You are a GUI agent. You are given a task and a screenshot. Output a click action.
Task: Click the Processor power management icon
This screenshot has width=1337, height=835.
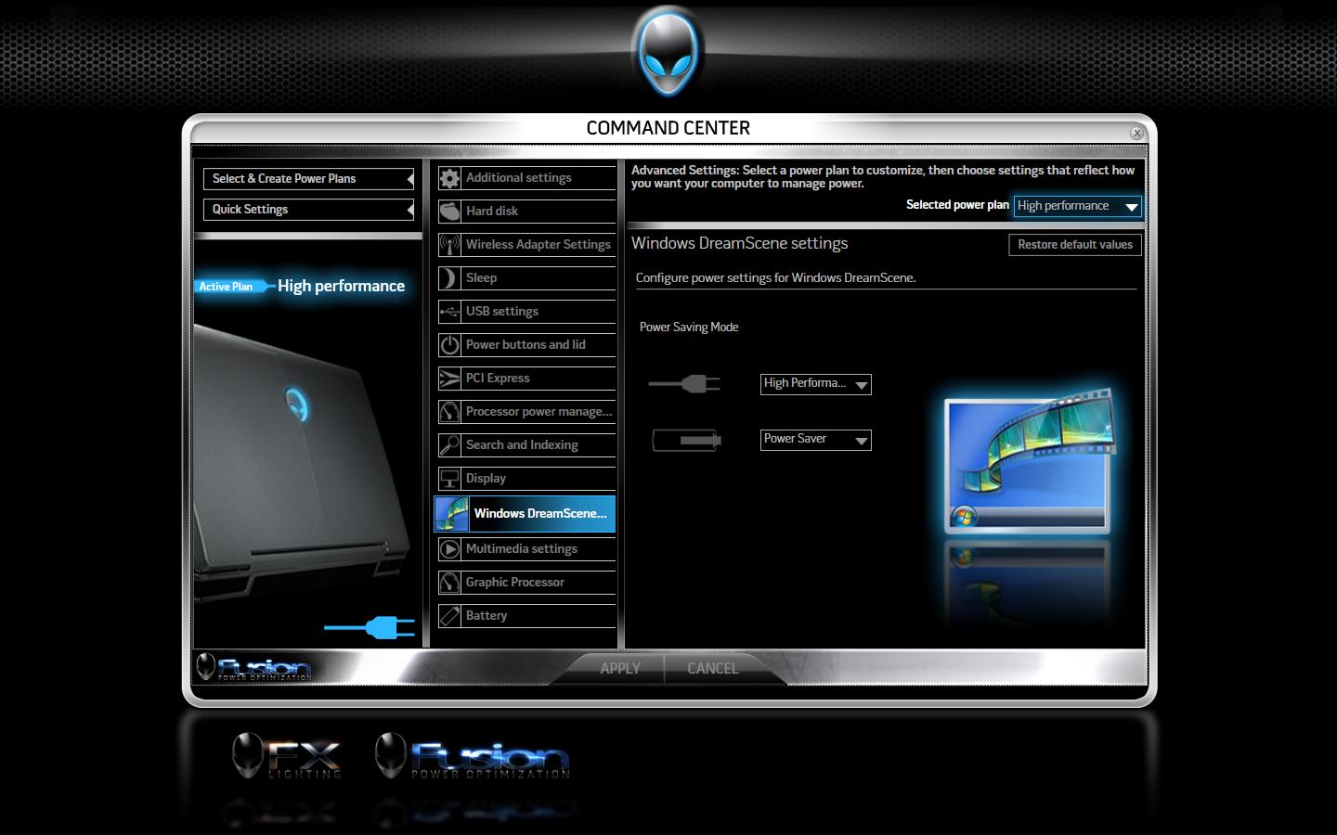pos(449,412)
